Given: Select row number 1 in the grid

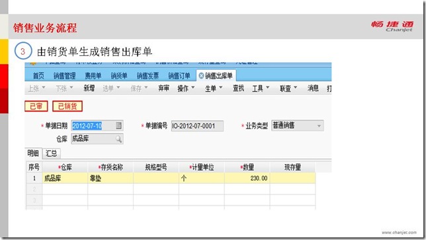Looking at the screenshot, I should pyautogui.click(x=34, y=178).
